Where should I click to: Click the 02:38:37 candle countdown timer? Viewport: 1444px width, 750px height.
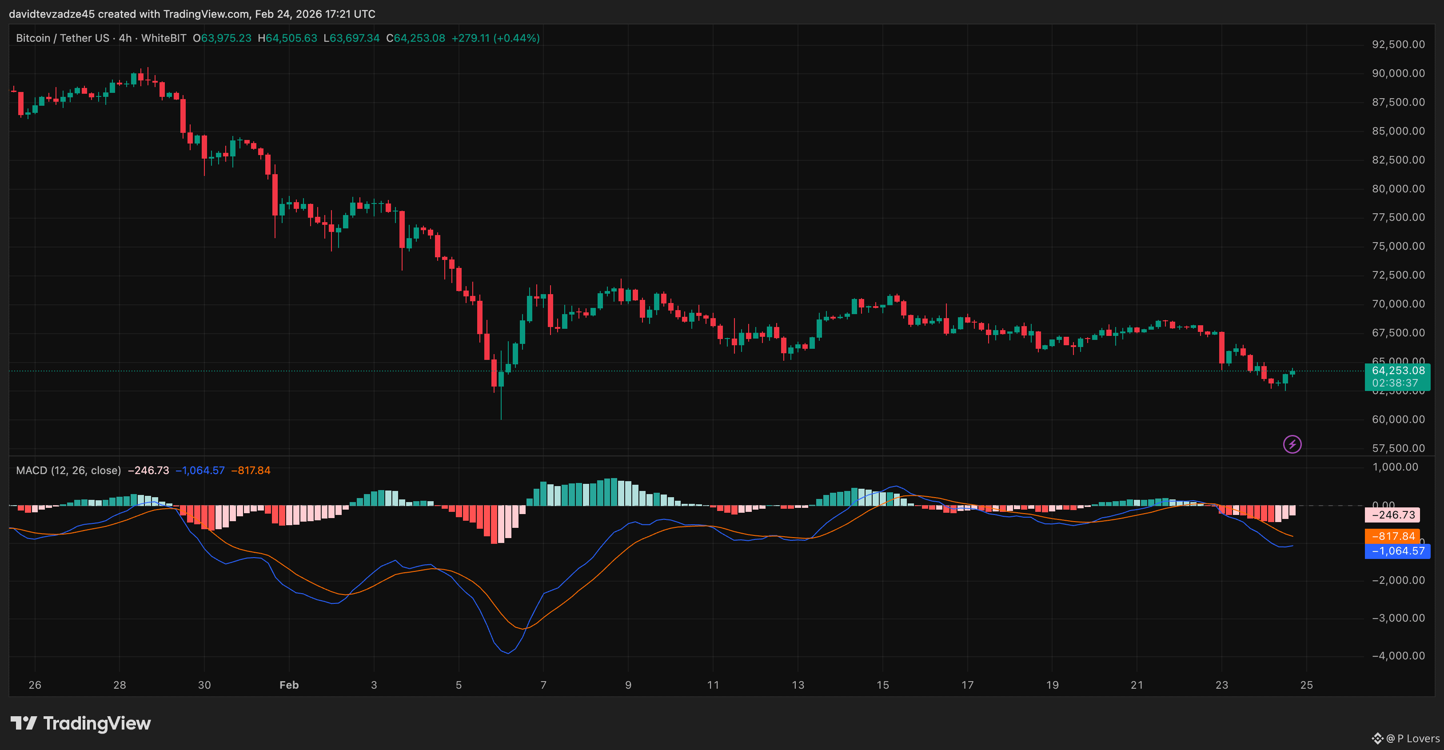(x=1395, y=383)
